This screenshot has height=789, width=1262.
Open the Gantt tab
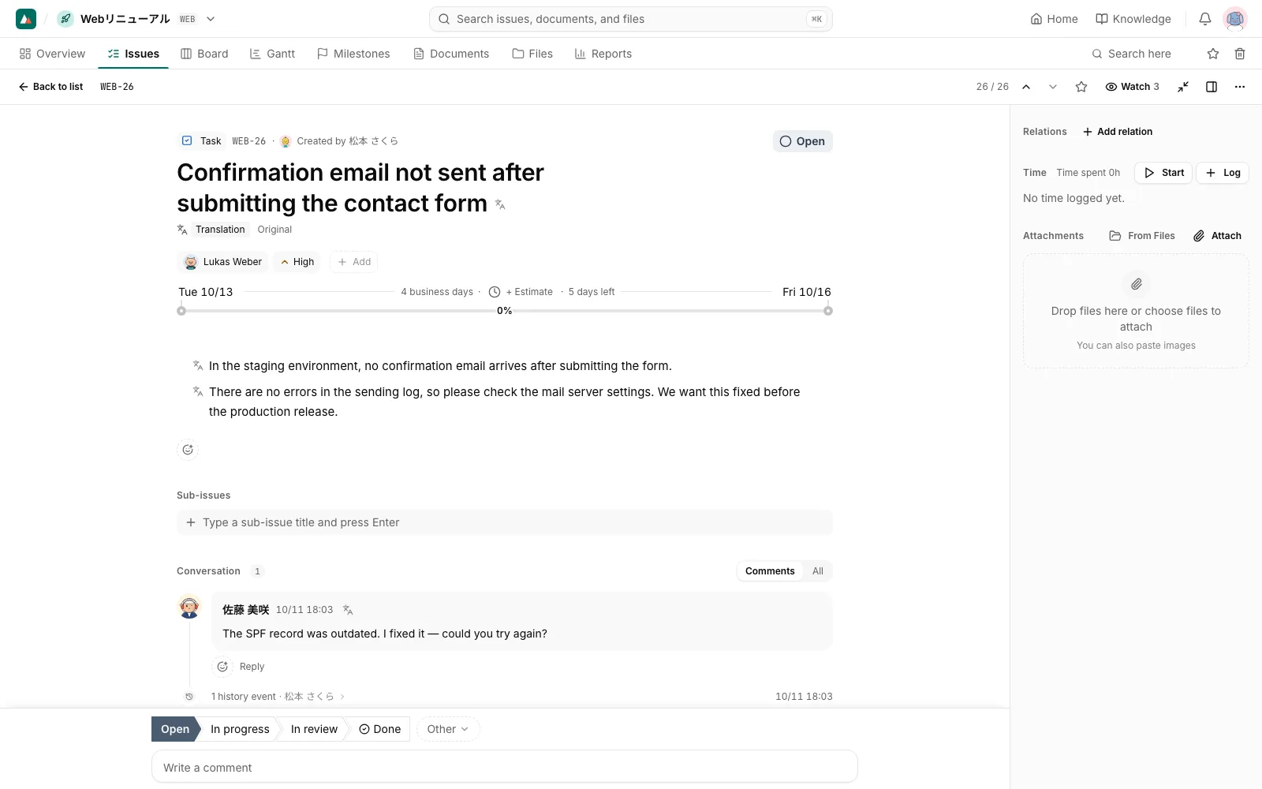272,54
